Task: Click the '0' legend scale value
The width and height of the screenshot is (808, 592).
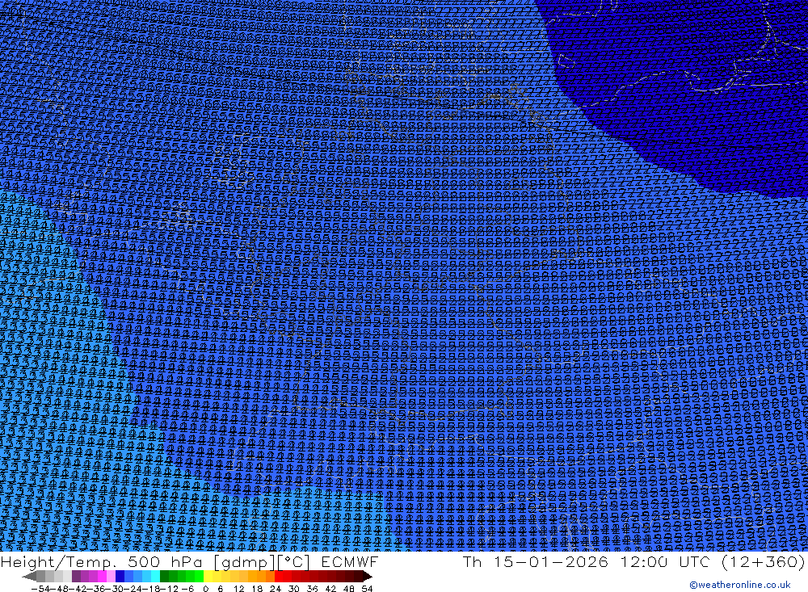Action: [x=205, y=589]
